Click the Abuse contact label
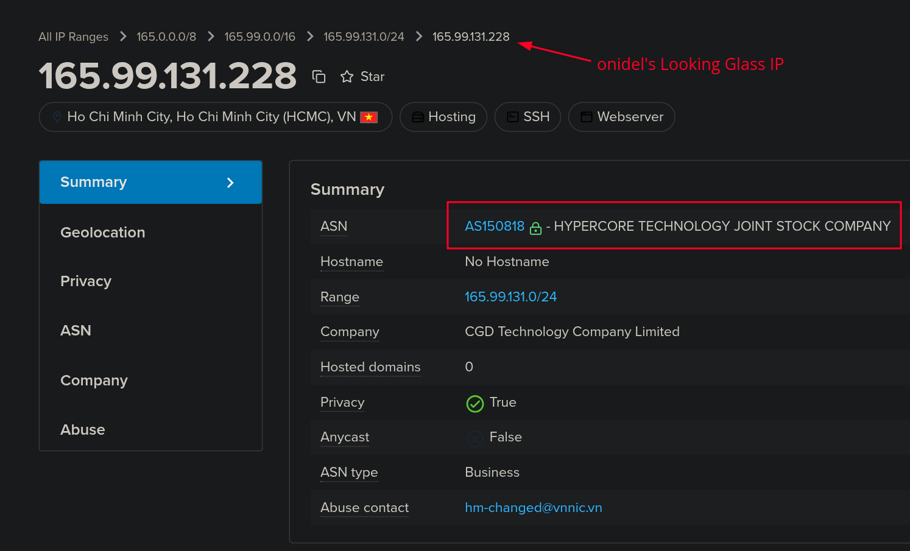The height and width of the screenshot is (551, 910). (x=364, y=508)
